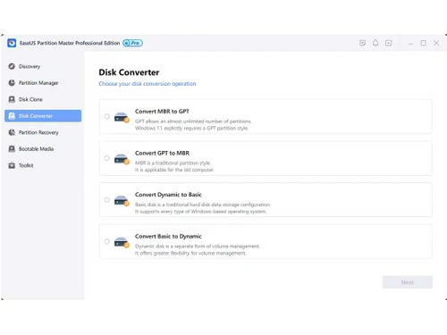Close the EaseUS Partition Master window
This screenshot has height=335, width=447.
[436, 43]
